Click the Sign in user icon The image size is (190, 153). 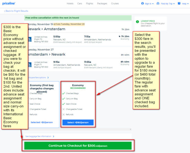(x=142, y=3)
